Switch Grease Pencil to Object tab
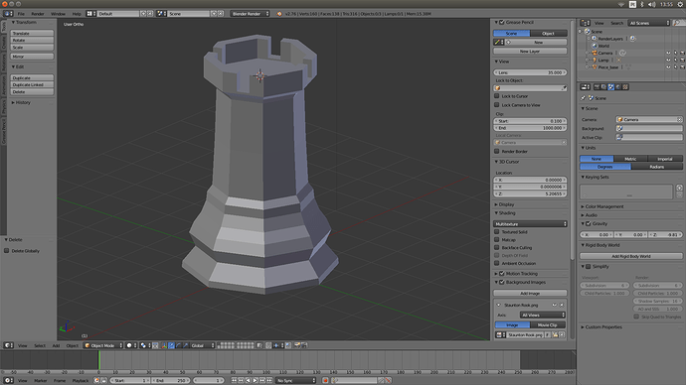This screenshot has width=686, height=385. (x=548, y=33)
